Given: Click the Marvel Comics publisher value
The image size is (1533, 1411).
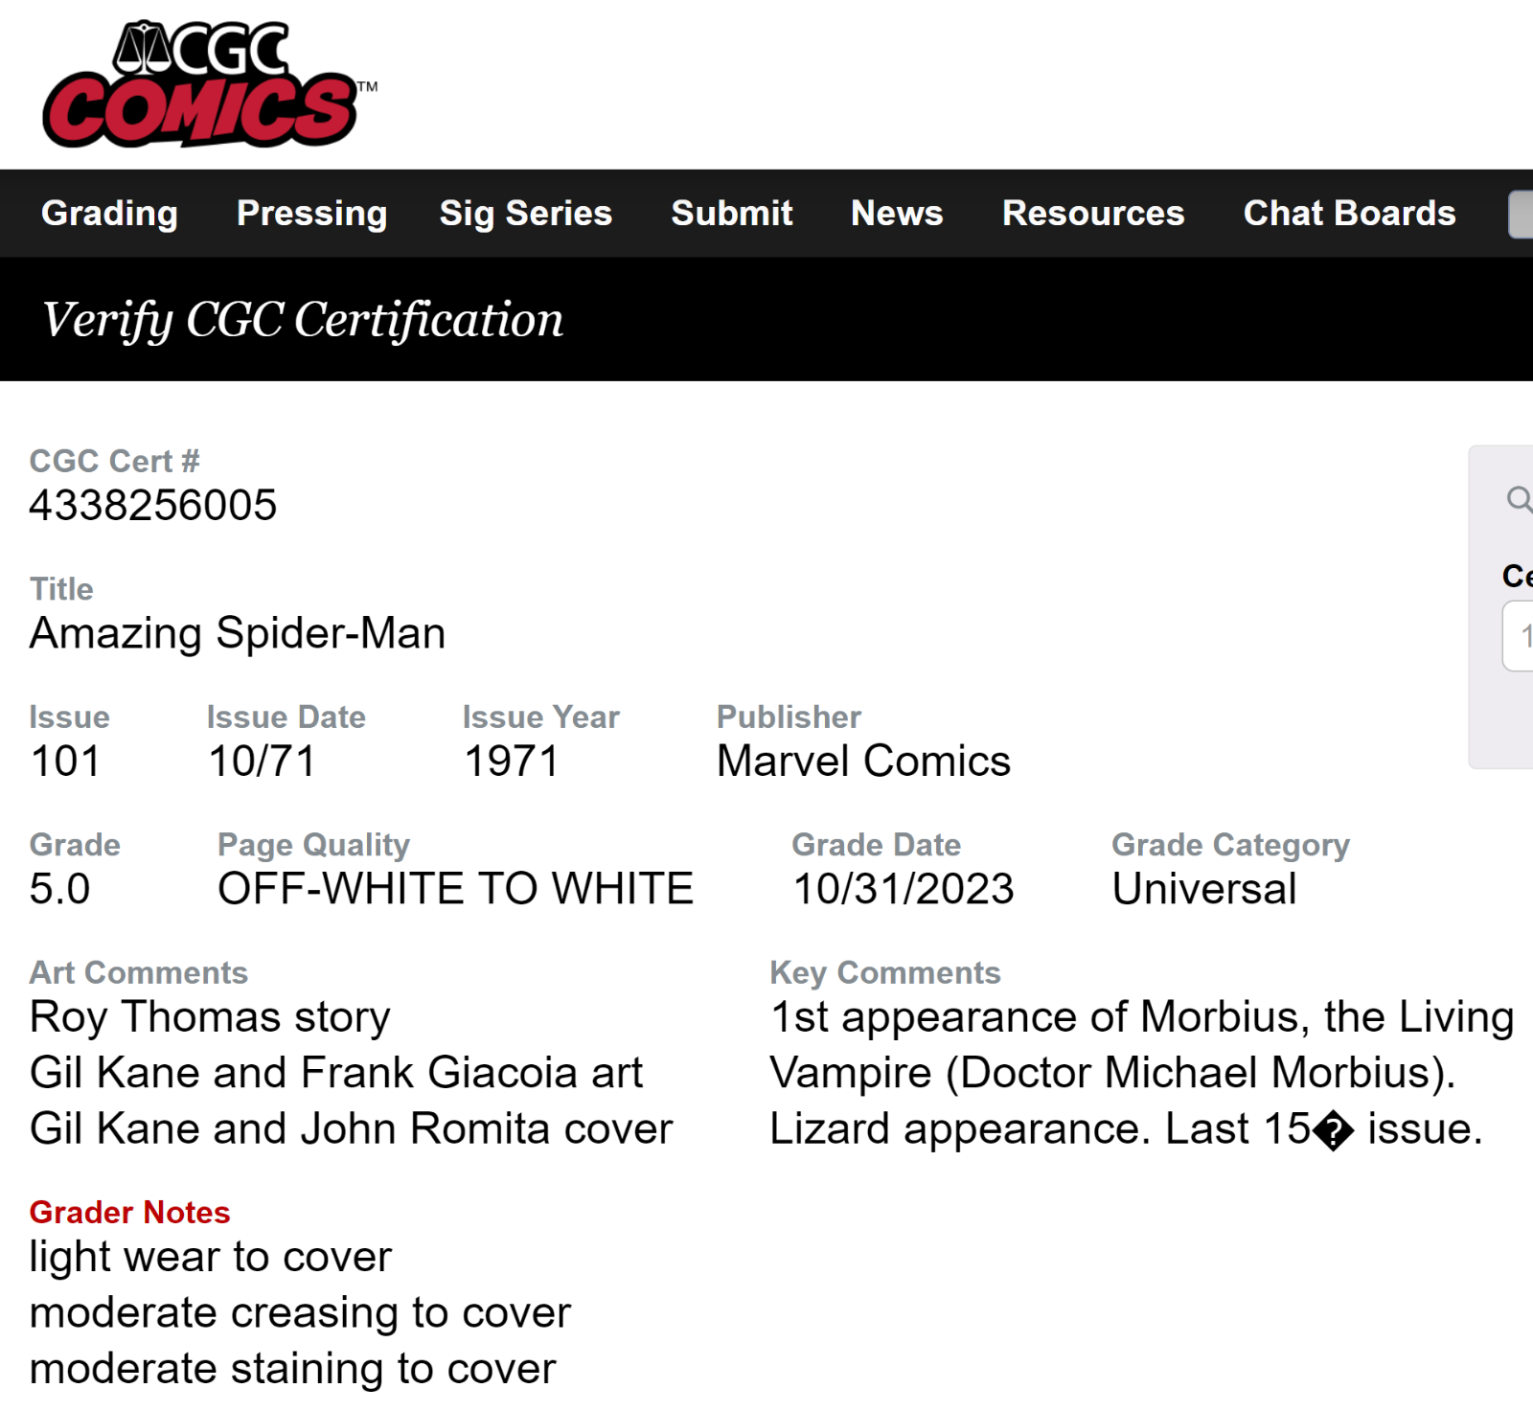Looking at the screenshot, I should tap(863, 762).
